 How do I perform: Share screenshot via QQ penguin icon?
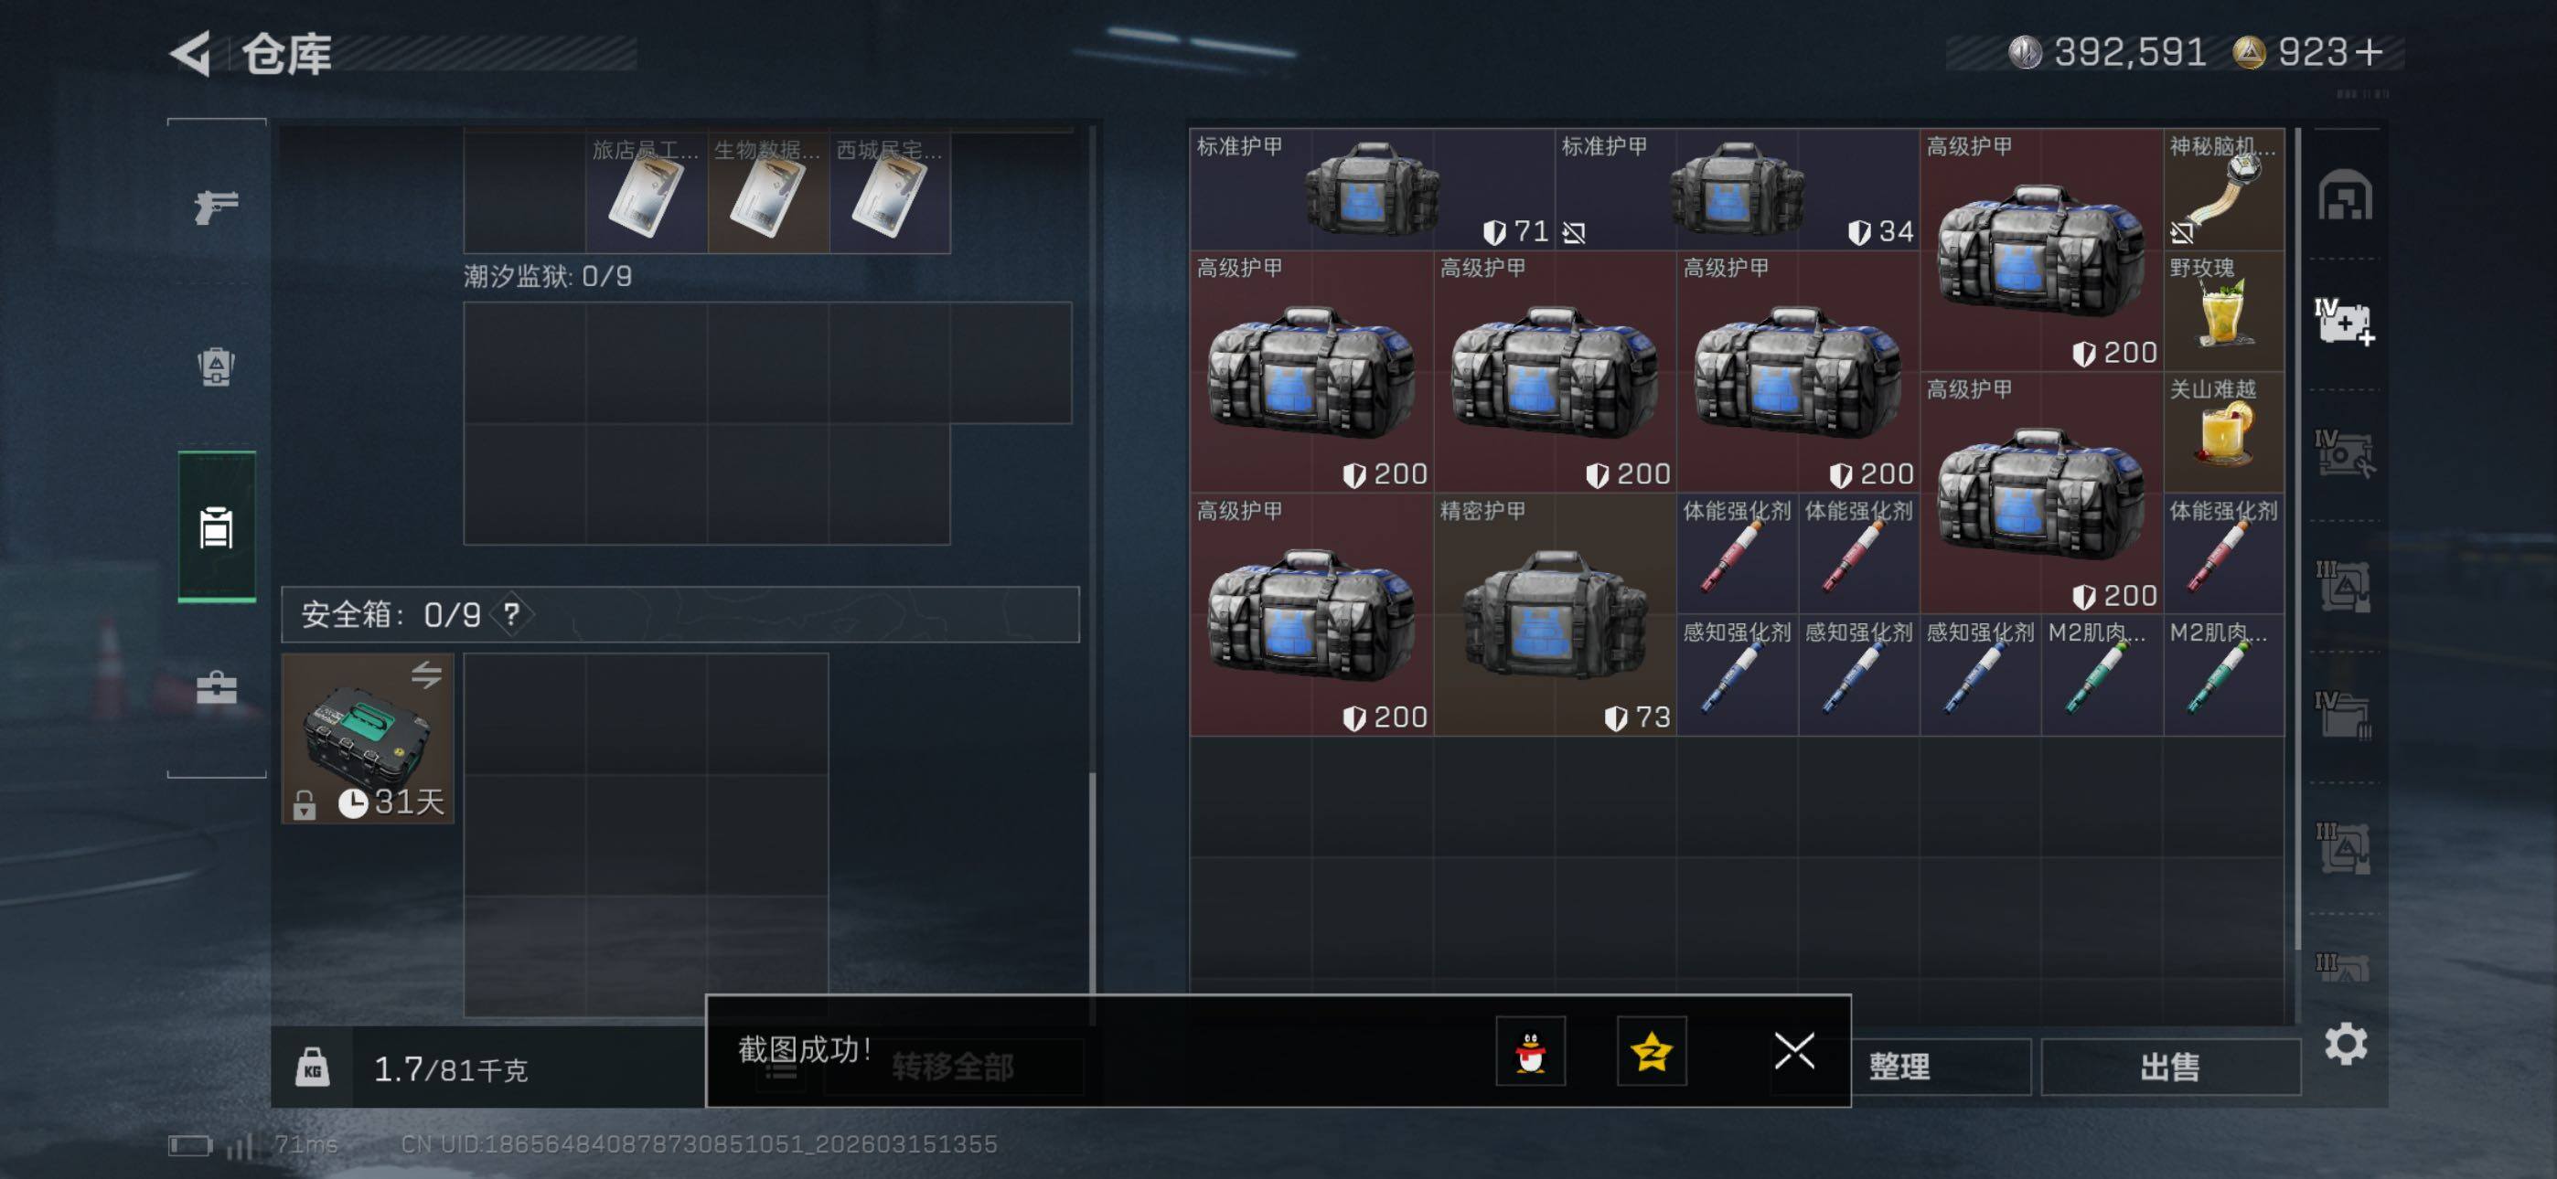[x=1531, y=1050]
